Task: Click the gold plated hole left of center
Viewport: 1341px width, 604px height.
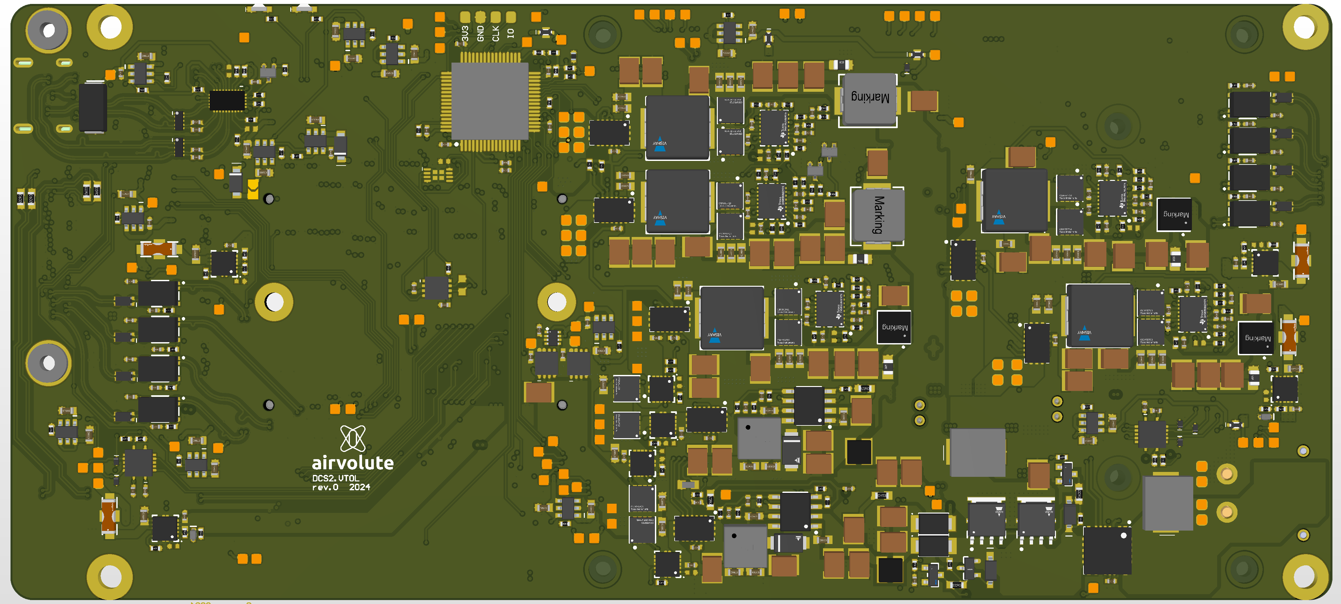Action: [274, 302]
